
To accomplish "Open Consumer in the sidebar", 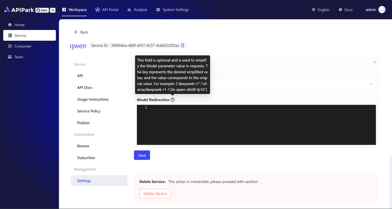I will pos(29,46).
